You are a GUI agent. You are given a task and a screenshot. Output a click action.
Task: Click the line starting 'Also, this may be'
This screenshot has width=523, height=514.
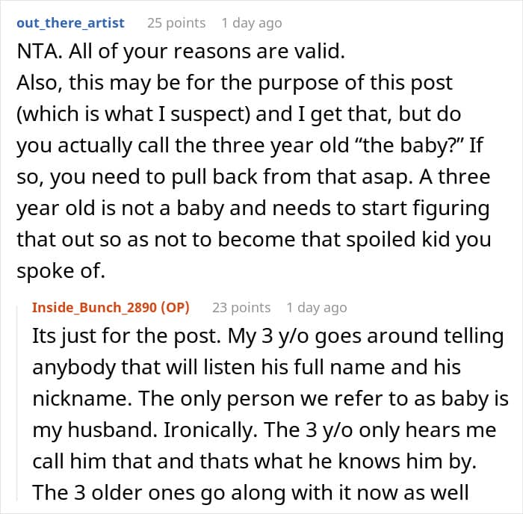[235, 83]
